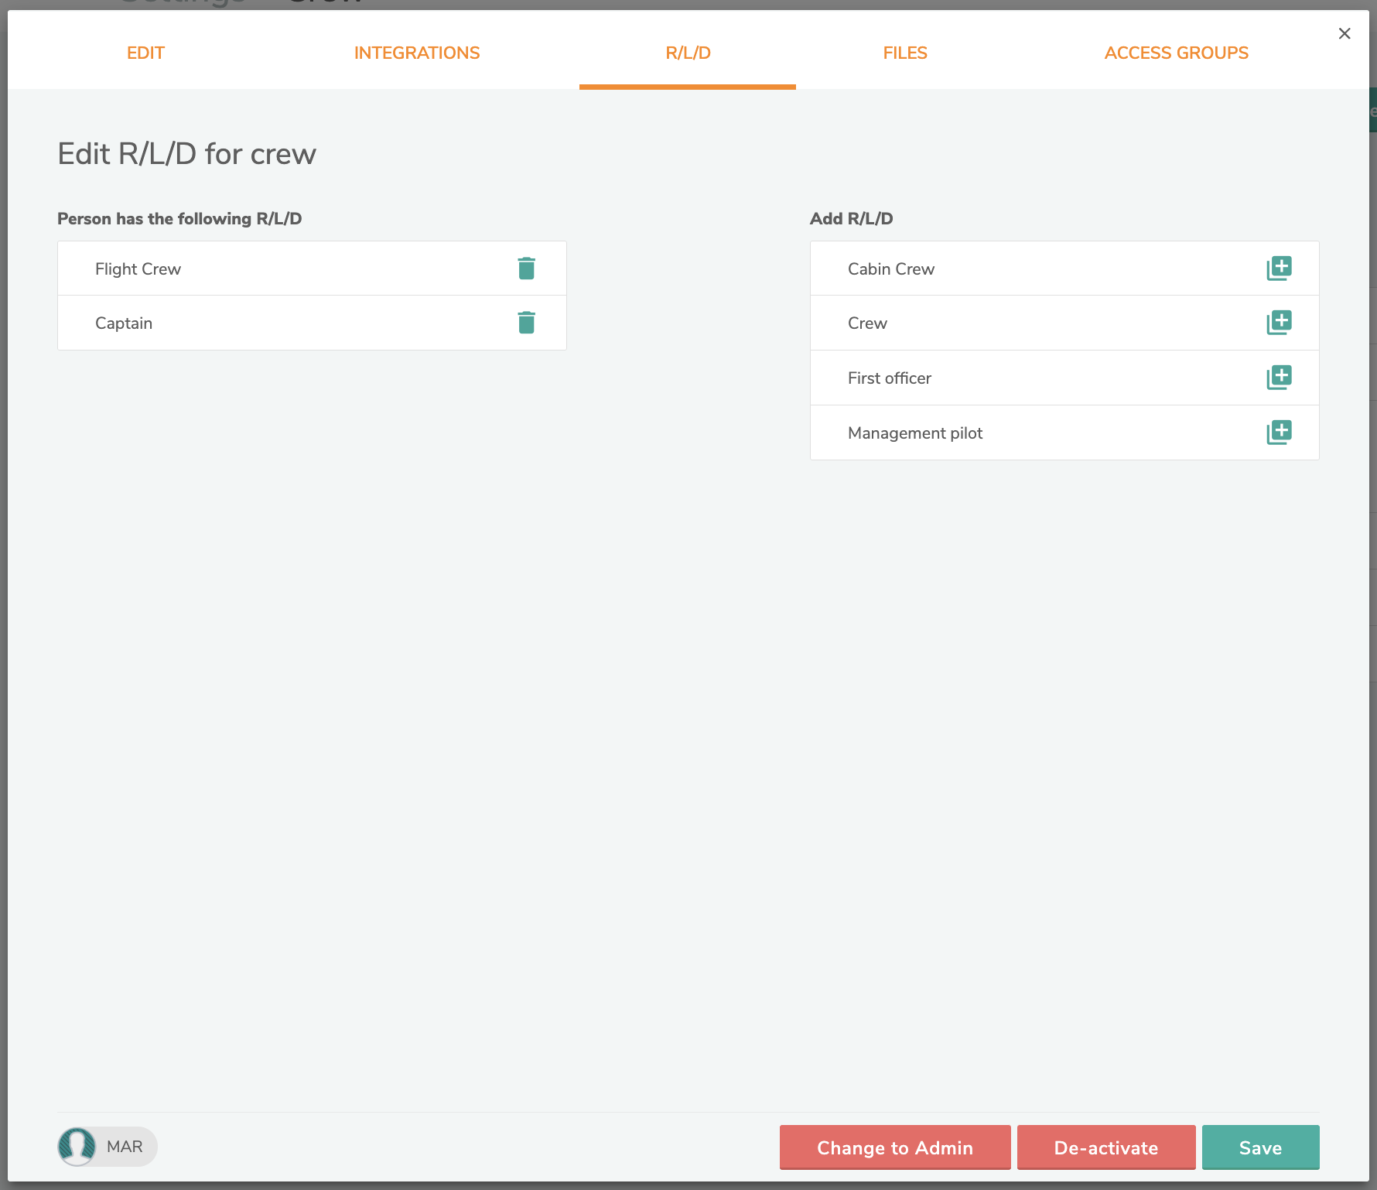Click the De-activate button

coord(1106,1147)
